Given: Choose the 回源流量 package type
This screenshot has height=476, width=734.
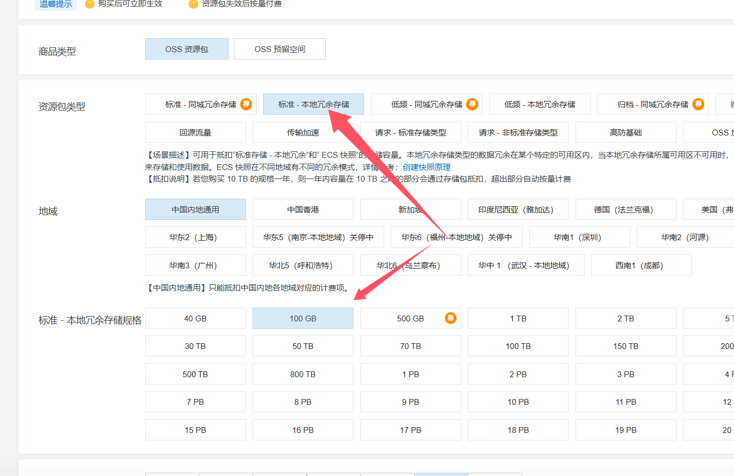Looking at the screenshot, I should 196,132.
